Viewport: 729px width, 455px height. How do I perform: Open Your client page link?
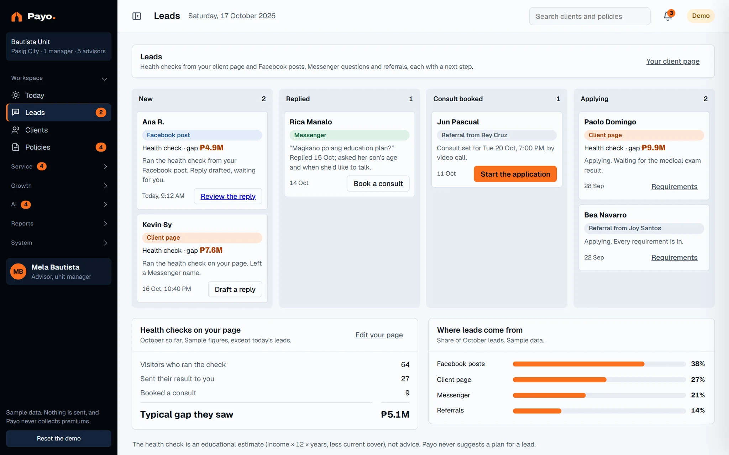(x=673, y=61)
